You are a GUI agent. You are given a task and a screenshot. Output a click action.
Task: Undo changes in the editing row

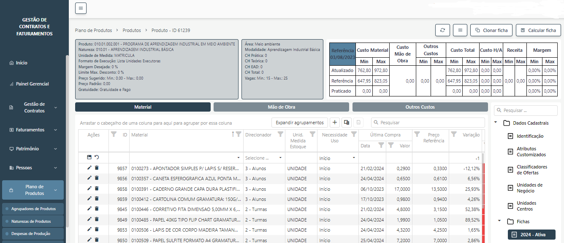pos(97,158)
